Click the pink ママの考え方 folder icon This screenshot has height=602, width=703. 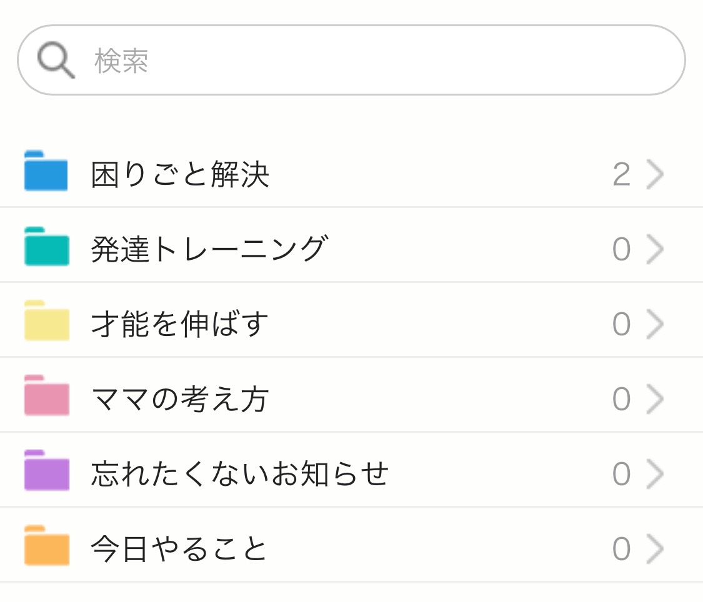coord(46,397)
